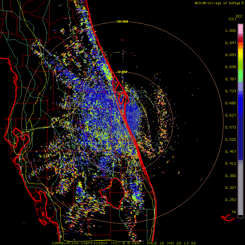Click the 0.360 color scale value

point(231,176)
